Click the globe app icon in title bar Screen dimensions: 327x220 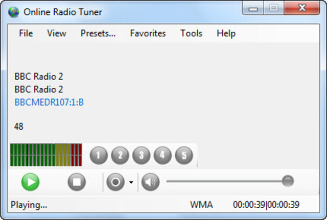point(14,12)
